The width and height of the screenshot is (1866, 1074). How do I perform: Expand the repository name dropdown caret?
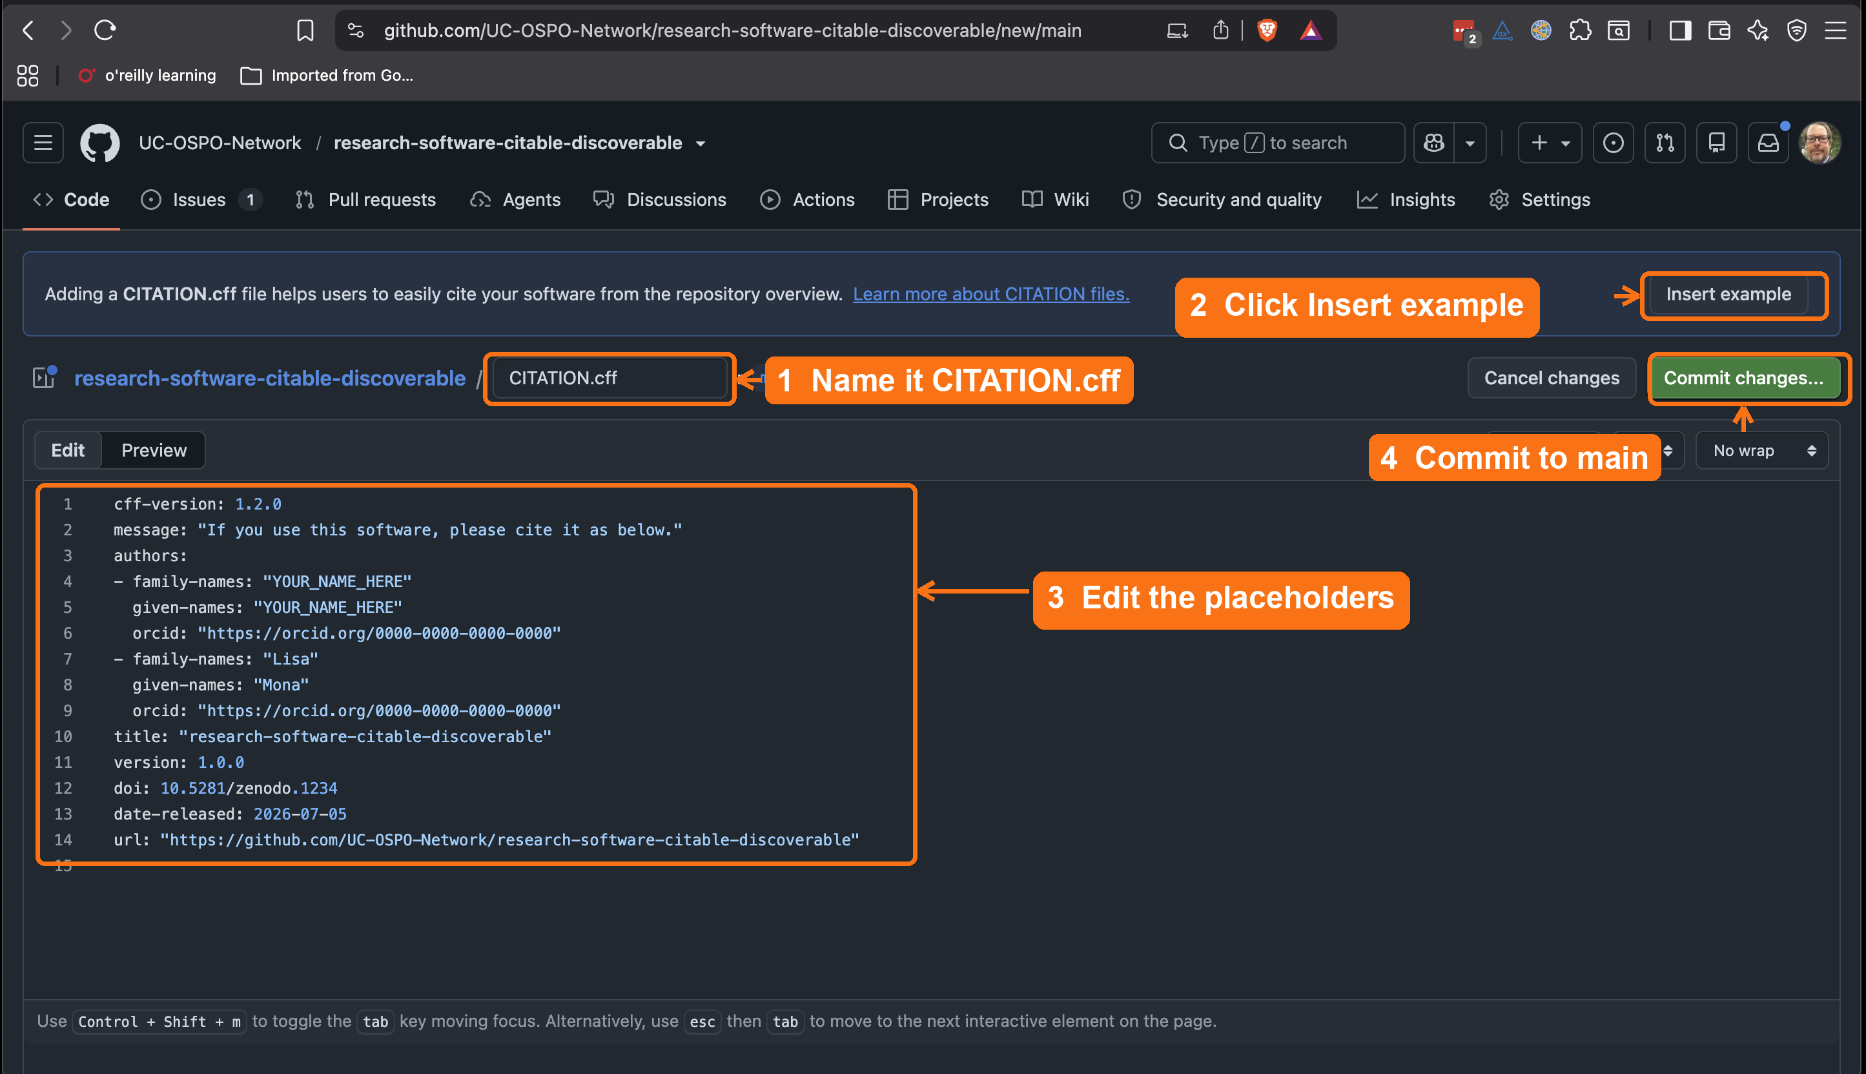click(x=701, y=143)
